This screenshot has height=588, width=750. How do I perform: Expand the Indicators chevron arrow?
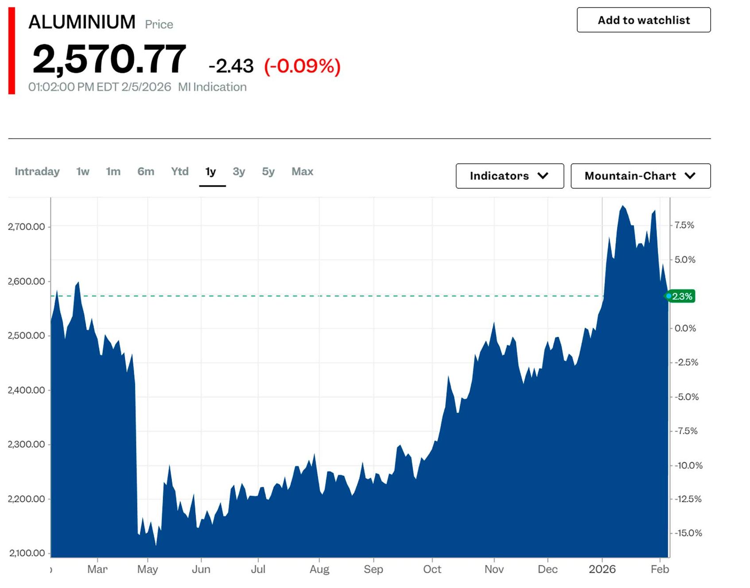click(543, 176)
